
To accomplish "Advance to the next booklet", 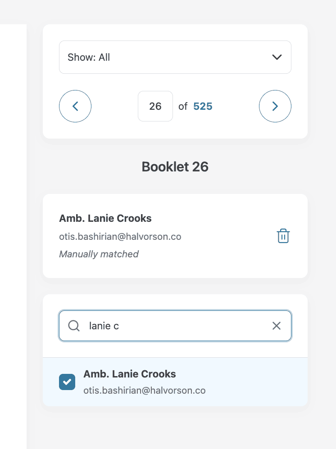I will [x=275, y=106].
